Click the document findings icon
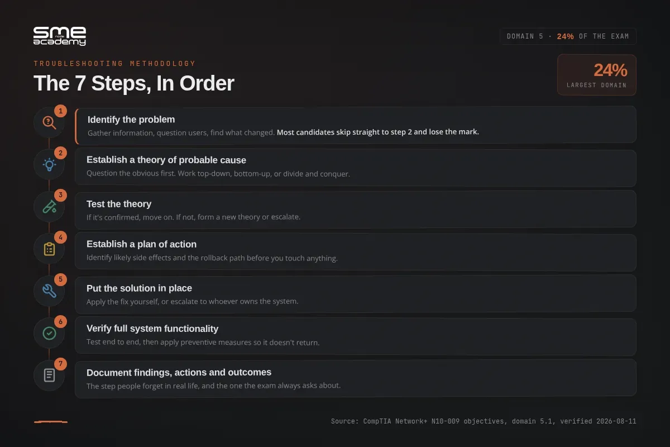 pyautogui.click(x=49, y=375)
